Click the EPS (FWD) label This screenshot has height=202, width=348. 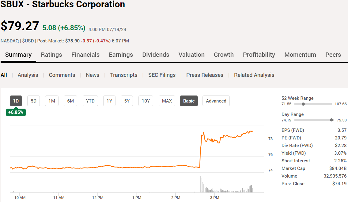coord(293,130)
